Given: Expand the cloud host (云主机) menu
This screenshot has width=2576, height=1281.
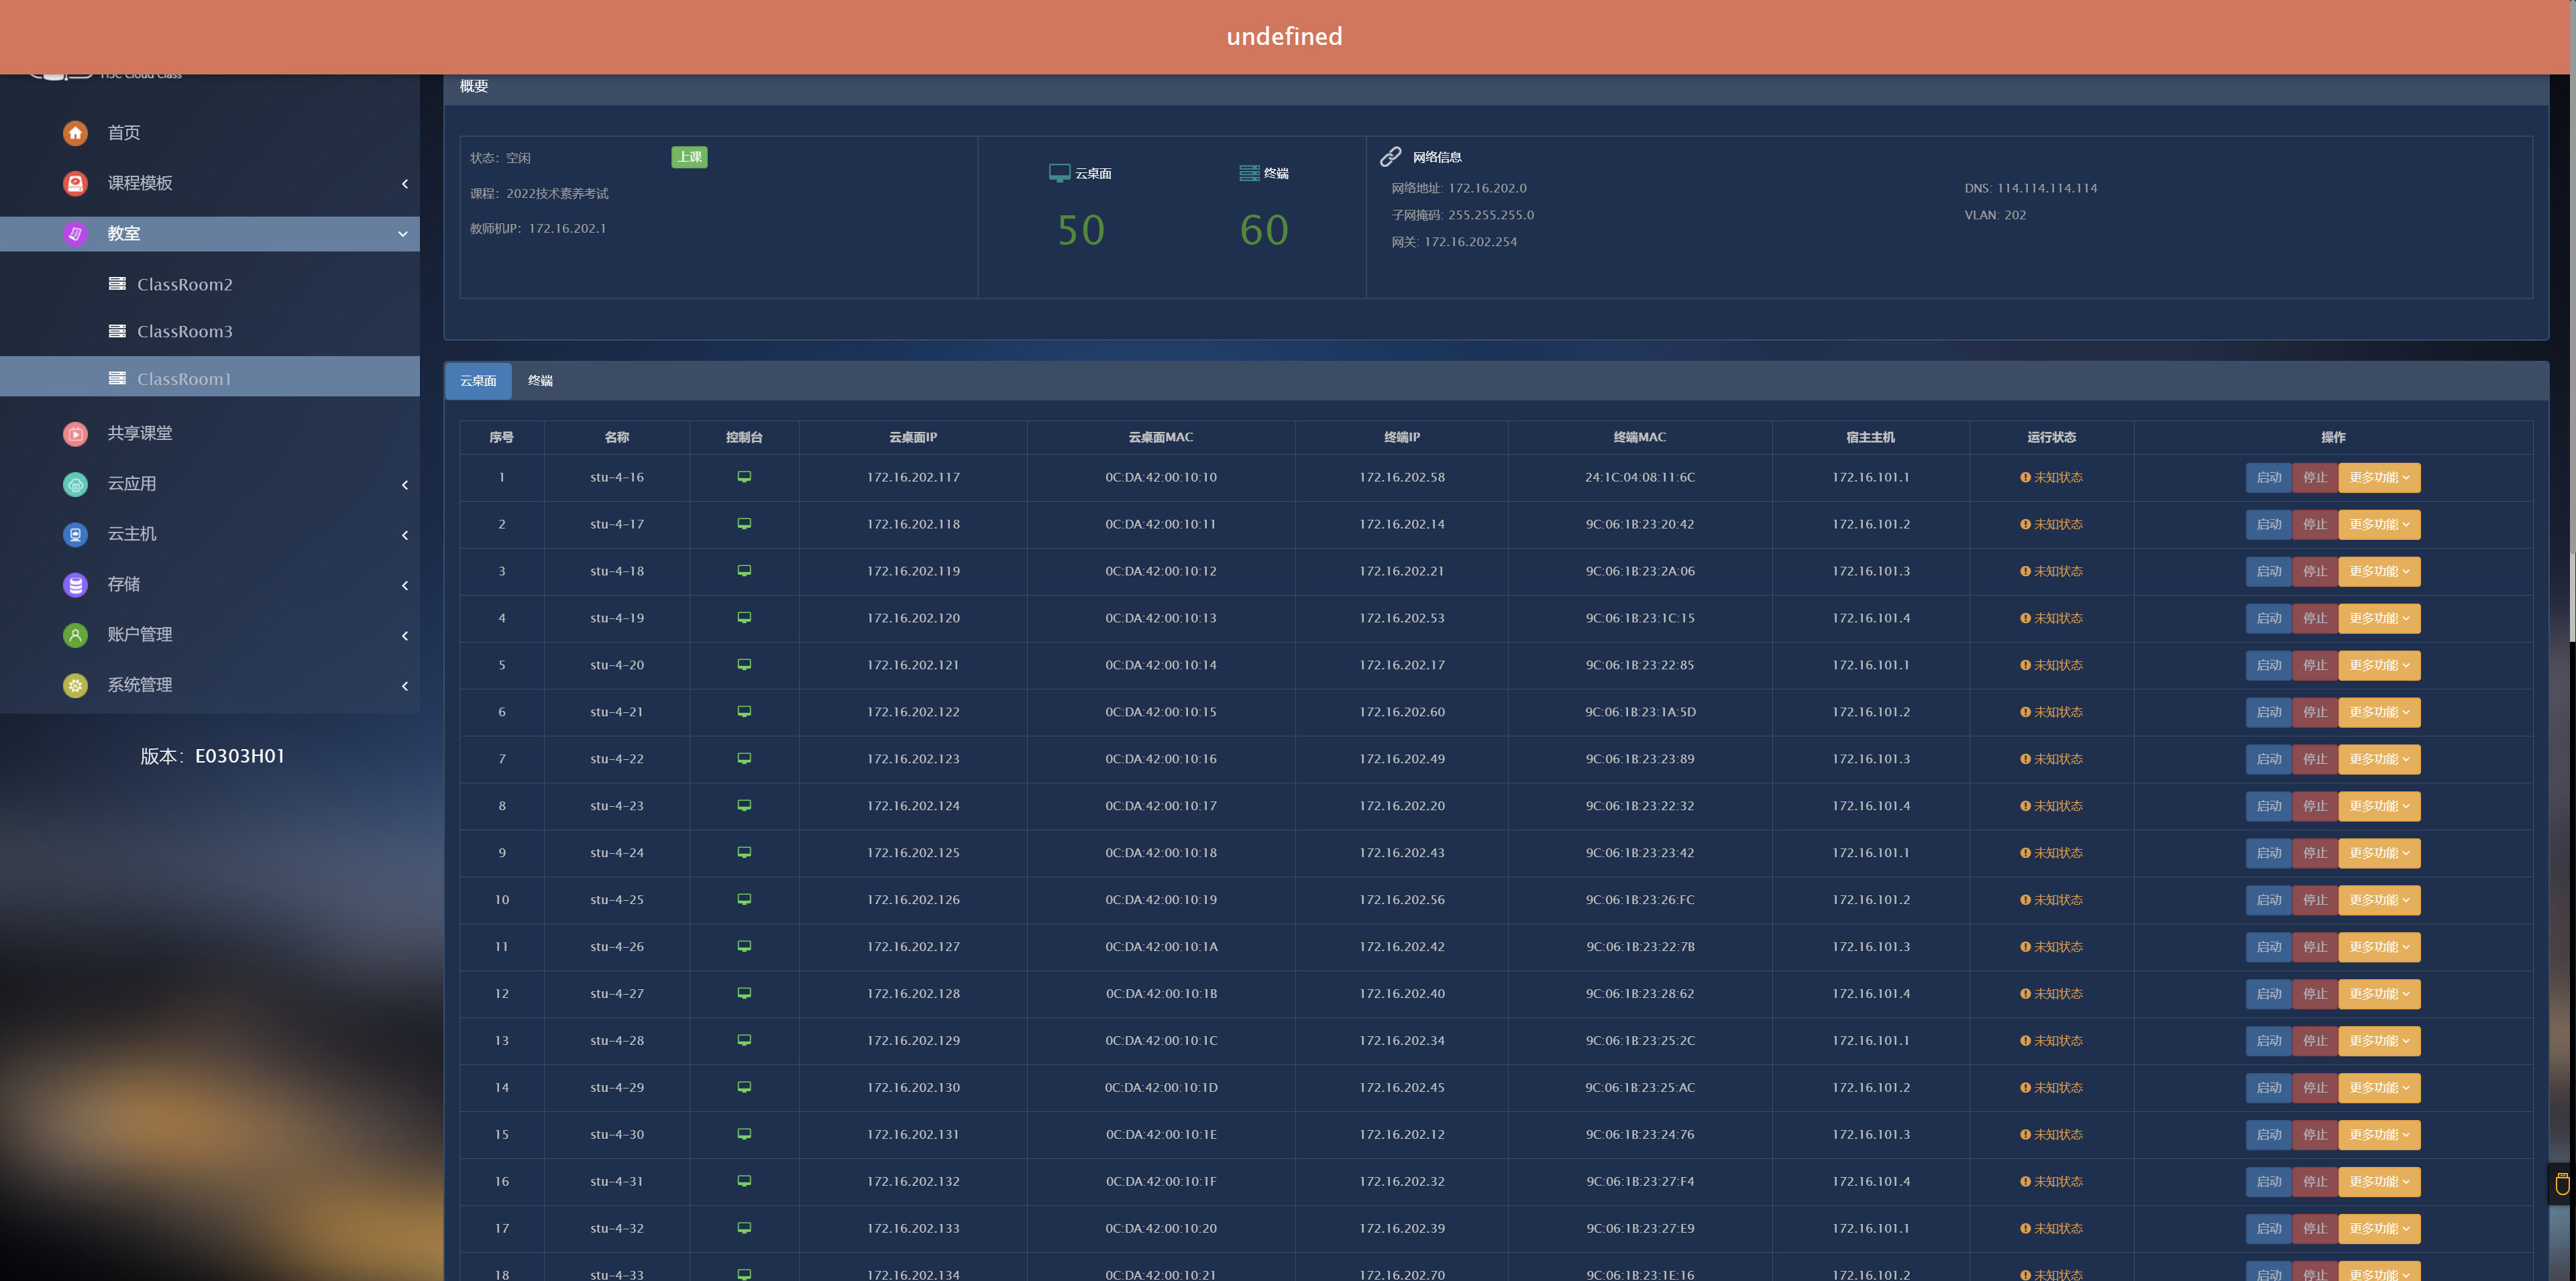Looking at the screenshot, I should coord(404,535).
